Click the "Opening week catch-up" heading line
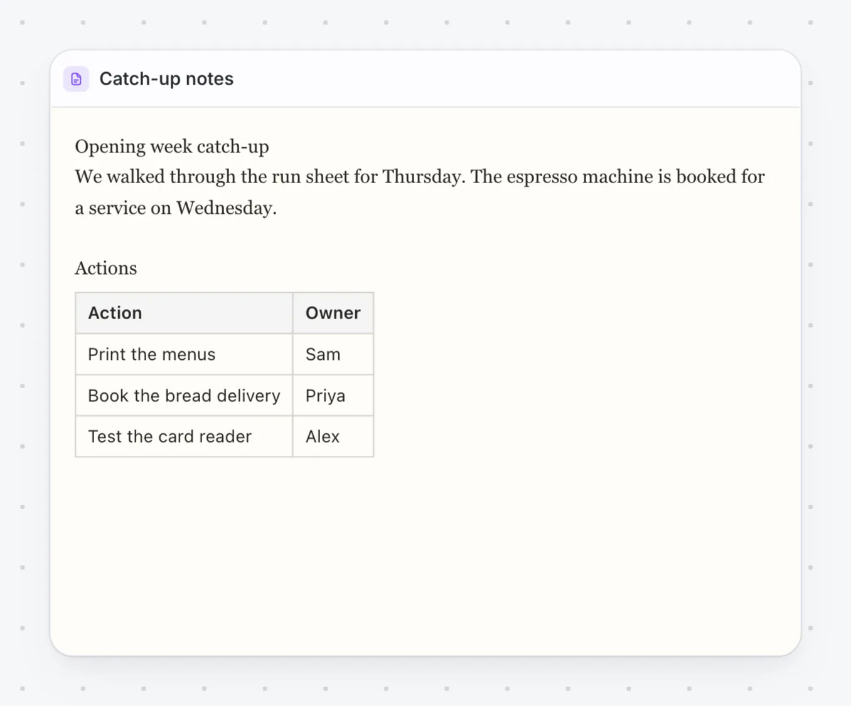 tap(172, 147)
